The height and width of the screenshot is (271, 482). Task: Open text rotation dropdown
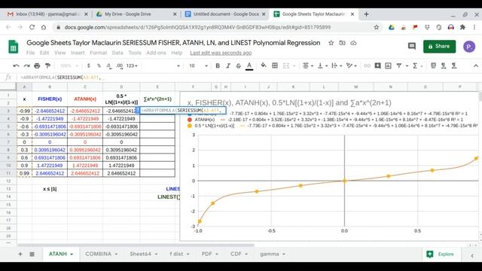(x=351, y=65)
